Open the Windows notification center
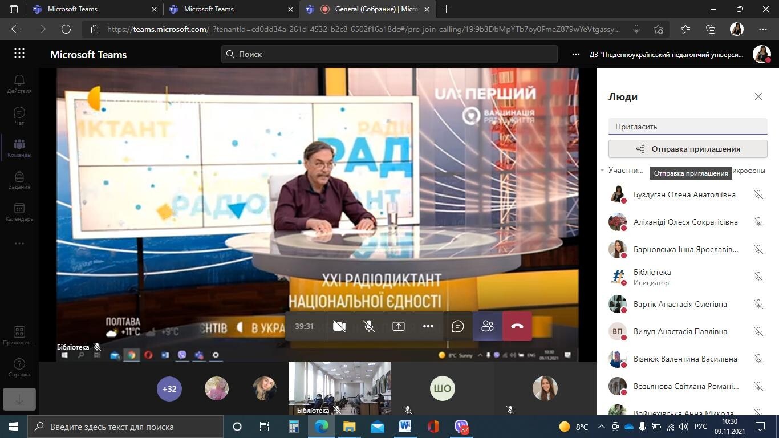Image resolution: width=779 pixels, height=438 pixels. click(x=760, y=427)
